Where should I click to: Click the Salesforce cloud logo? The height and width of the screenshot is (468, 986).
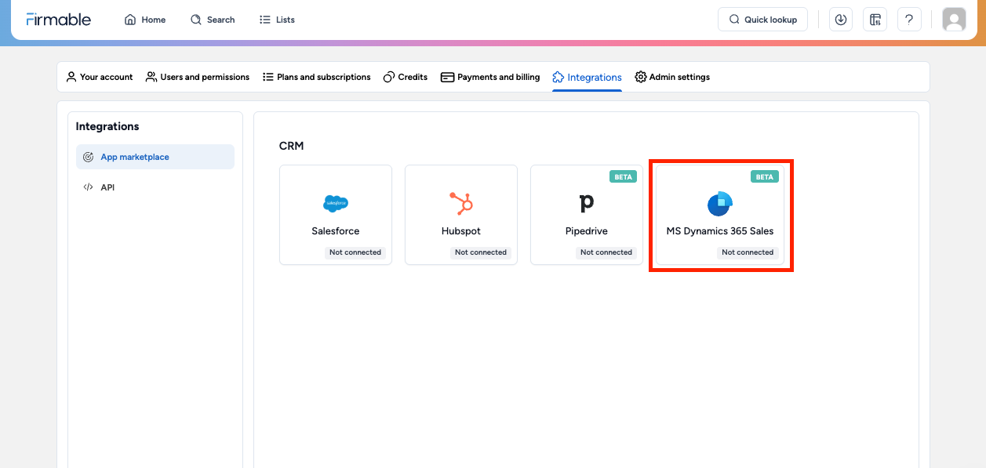tap(336, 204)
